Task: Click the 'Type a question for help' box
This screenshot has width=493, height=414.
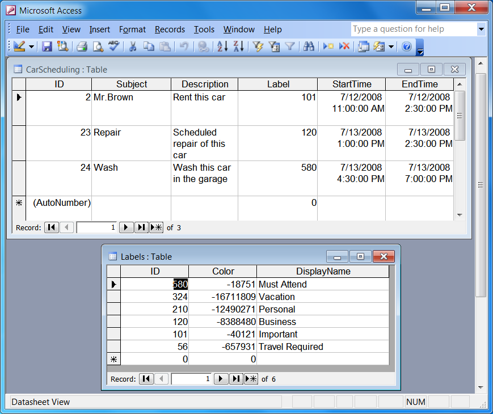Action: tap(414, 29)
